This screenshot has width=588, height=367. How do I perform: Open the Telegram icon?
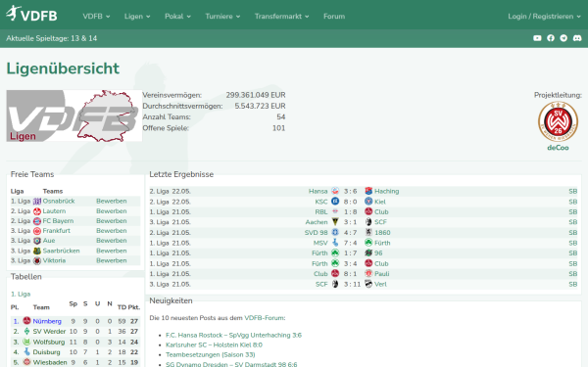tap(563, 38)
